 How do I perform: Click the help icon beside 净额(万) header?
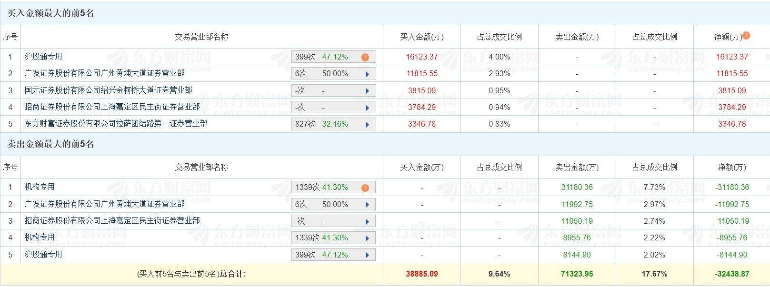pyautogui.click(x=746, y=35)
